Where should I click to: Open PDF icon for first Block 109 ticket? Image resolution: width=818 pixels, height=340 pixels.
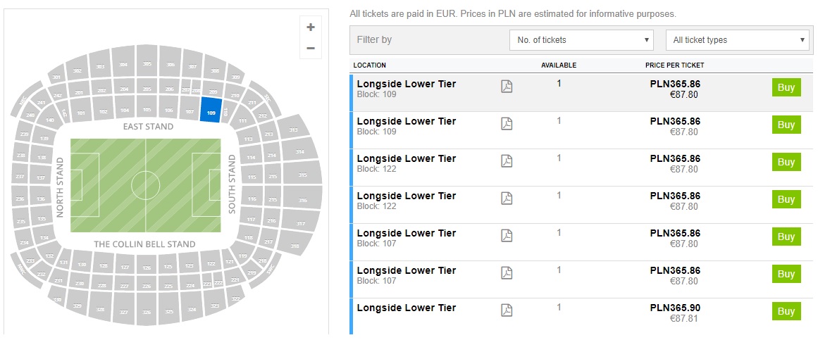click(x=507, y=87)
